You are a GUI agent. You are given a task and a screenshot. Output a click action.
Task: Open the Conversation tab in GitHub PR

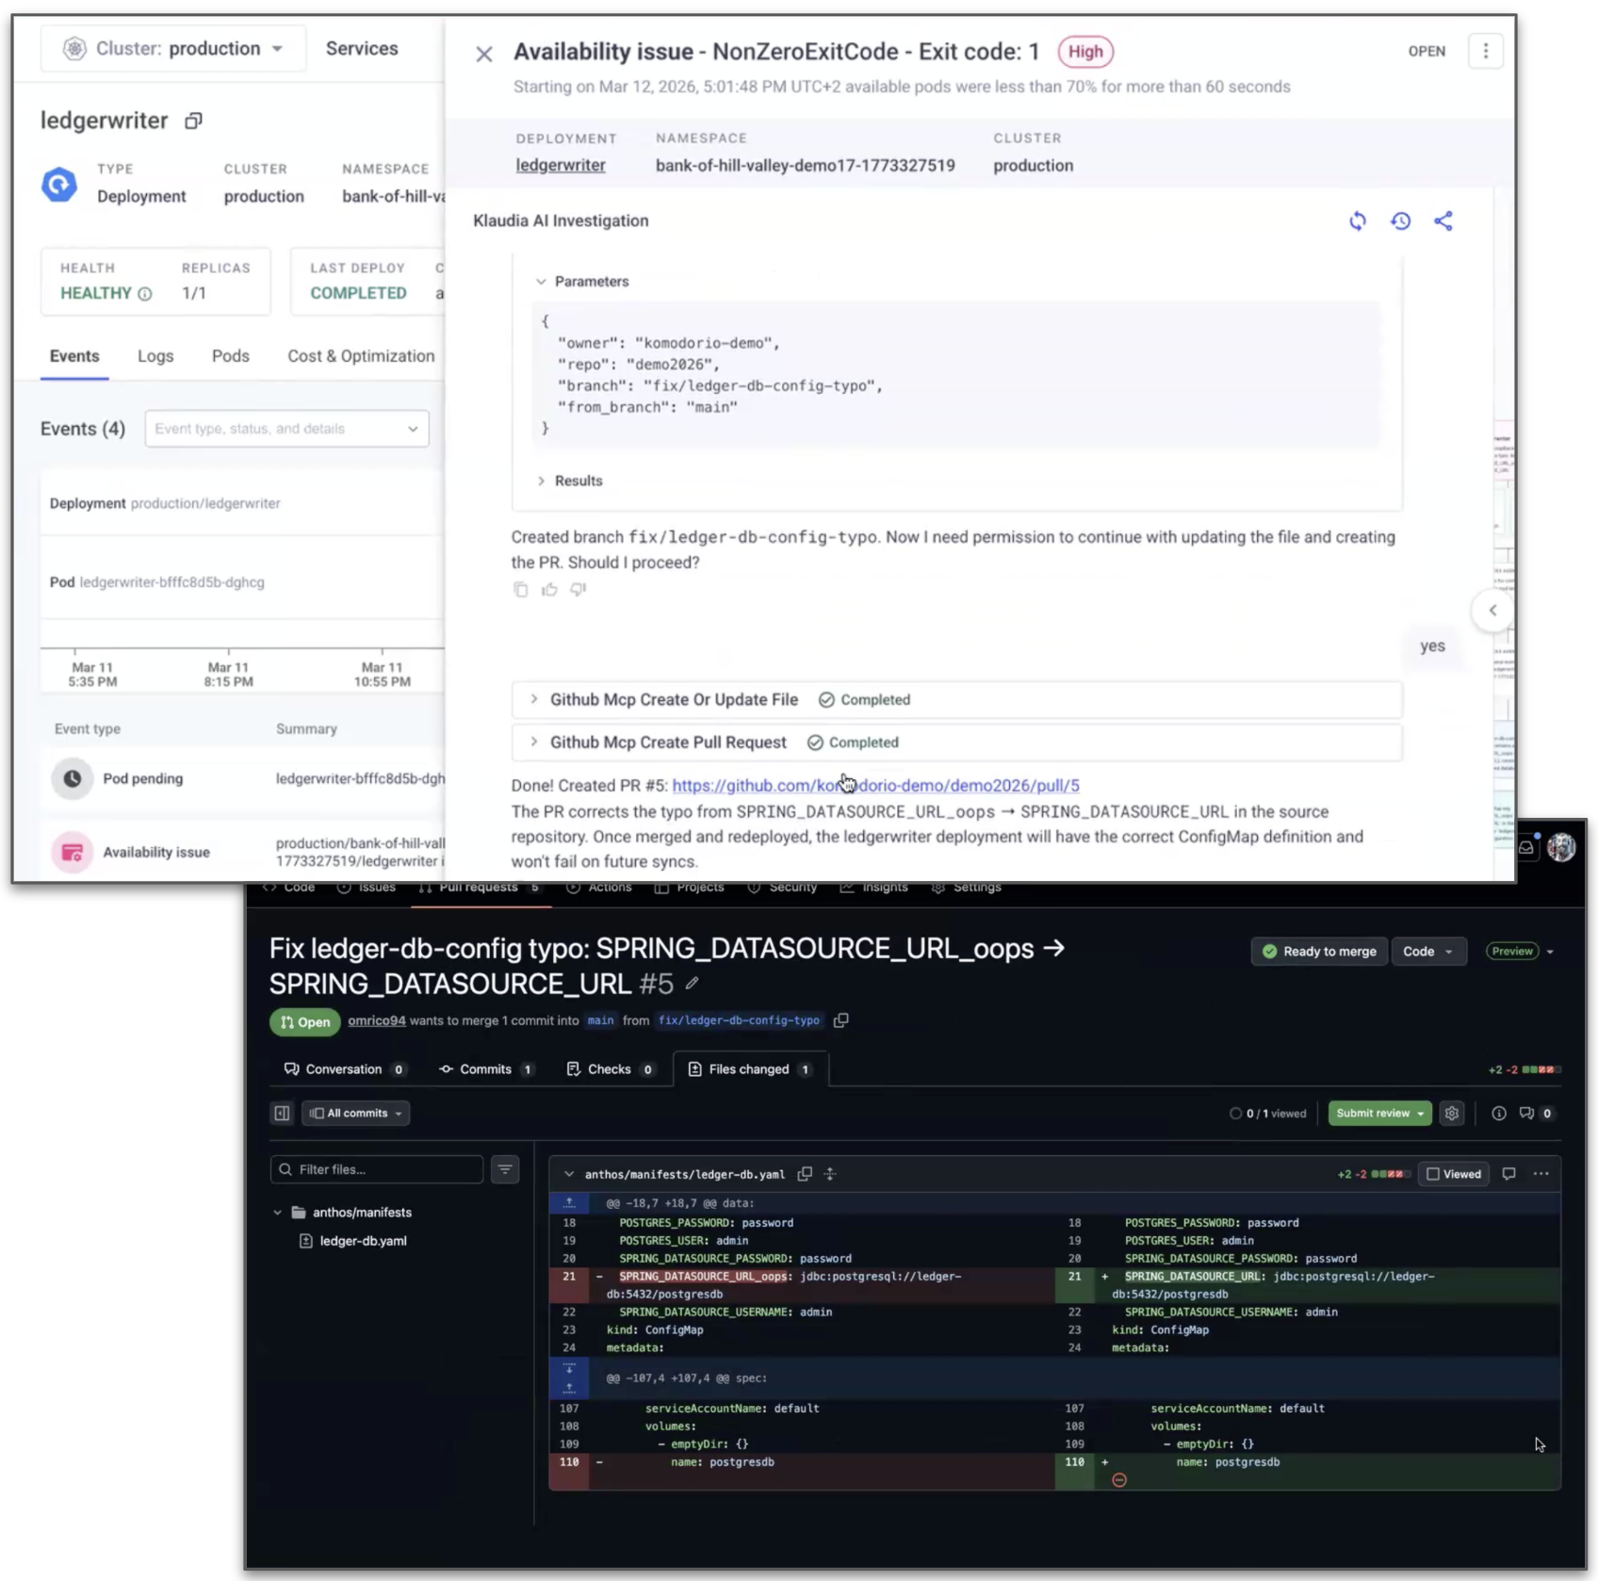click(x=345, y=1069)
